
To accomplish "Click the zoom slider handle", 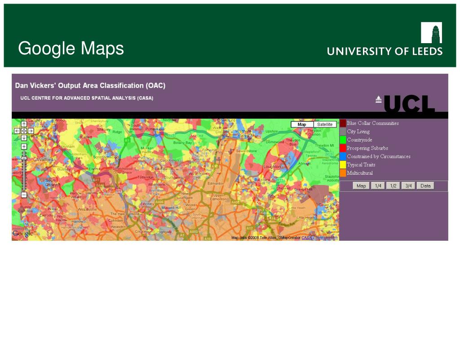I will [x=24, y=159].
